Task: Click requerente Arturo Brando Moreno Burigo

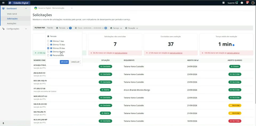Action: tap(137, 90)
